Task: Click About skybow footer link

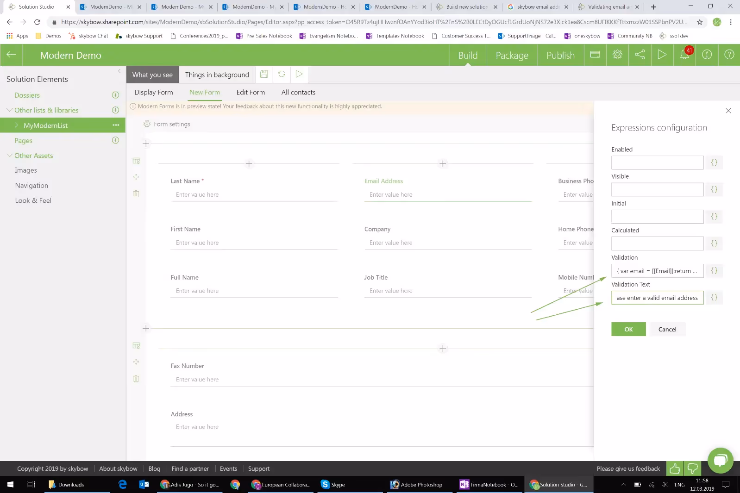Action: (118, 468)
